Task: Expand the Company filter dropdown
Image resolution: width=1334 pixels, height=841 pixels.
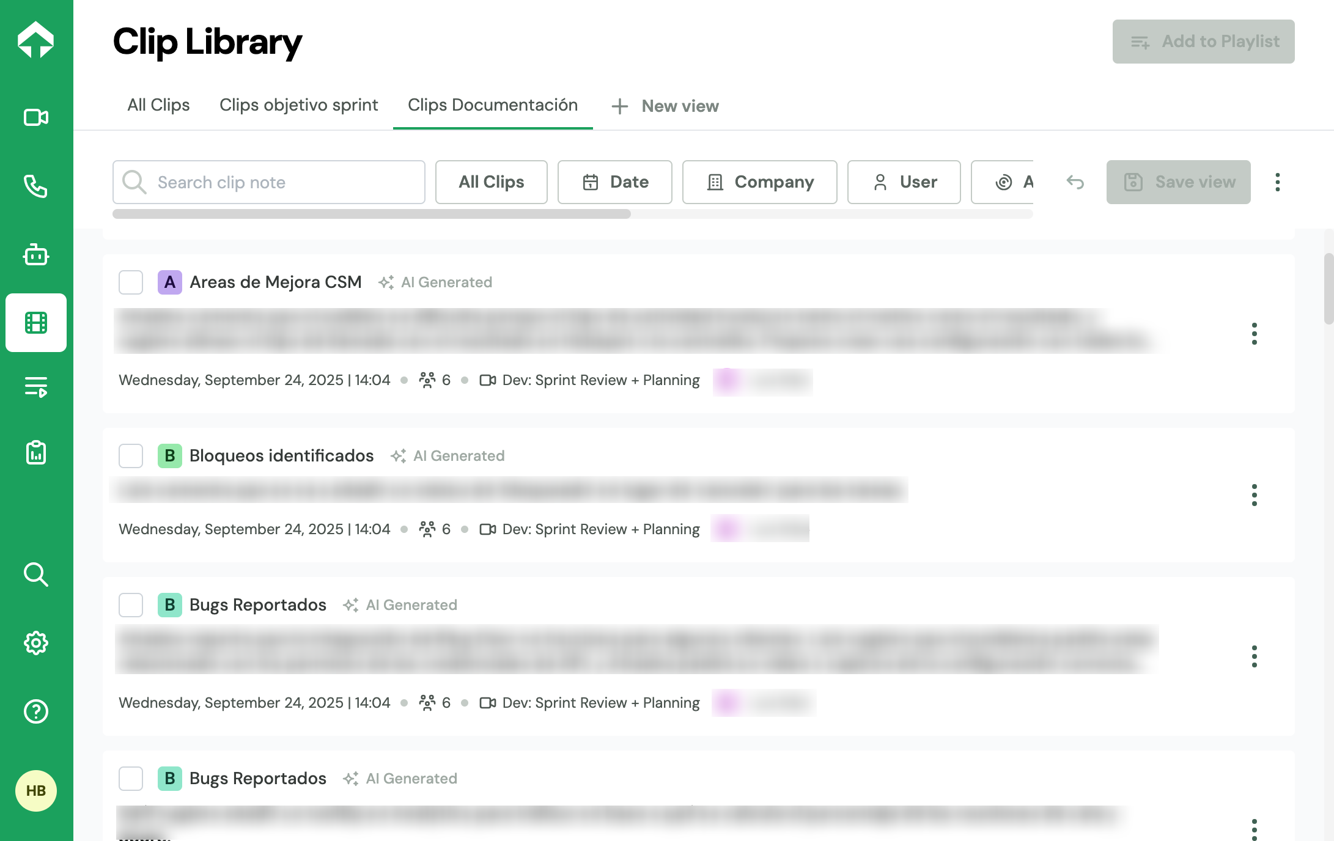Action: click(759, 182)
